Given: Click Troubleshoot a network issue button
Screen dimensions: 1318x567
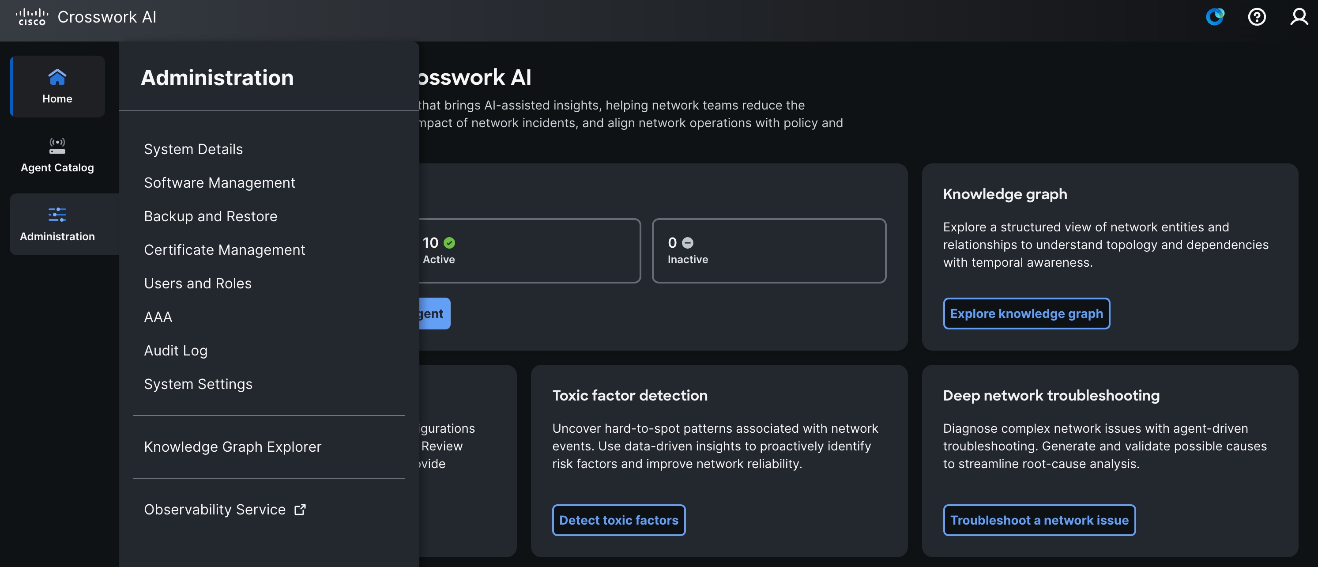Looking at the screenshot, I should click(1039, 520).
